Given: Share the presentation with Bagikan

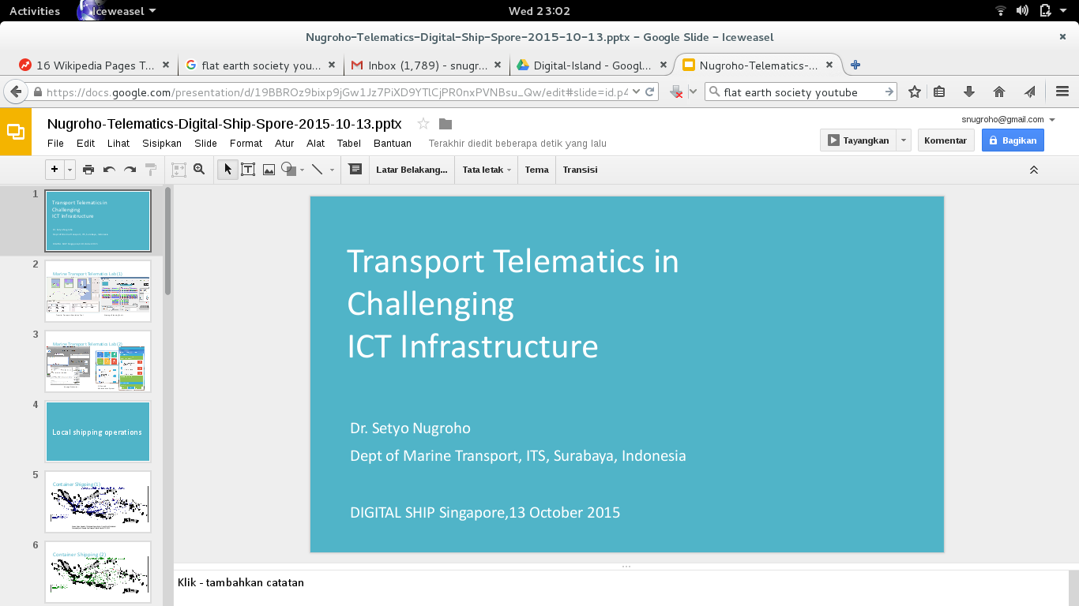Looking at the screenshot, I should pyautogui.click(x=1013, y=140).
